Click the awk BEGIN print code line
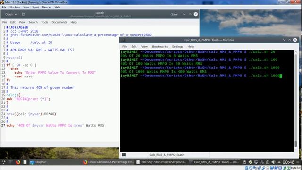The image size is (302, 170). click(x=28, y=99)
